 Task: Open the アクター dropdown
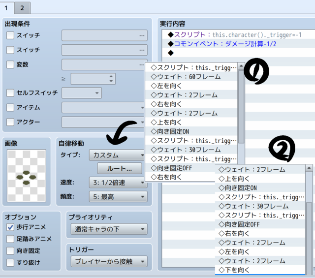tap(103, 122)
